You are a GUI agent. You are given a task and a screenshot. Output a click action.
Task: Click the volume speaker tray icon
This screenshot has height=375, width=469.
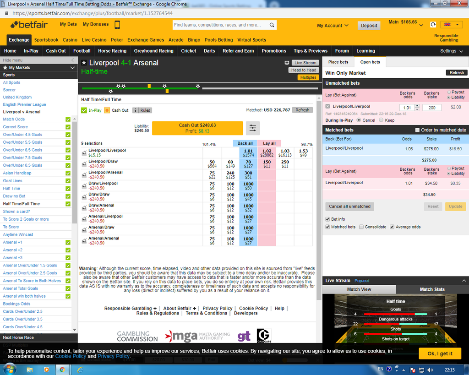(x=430, y=370)
